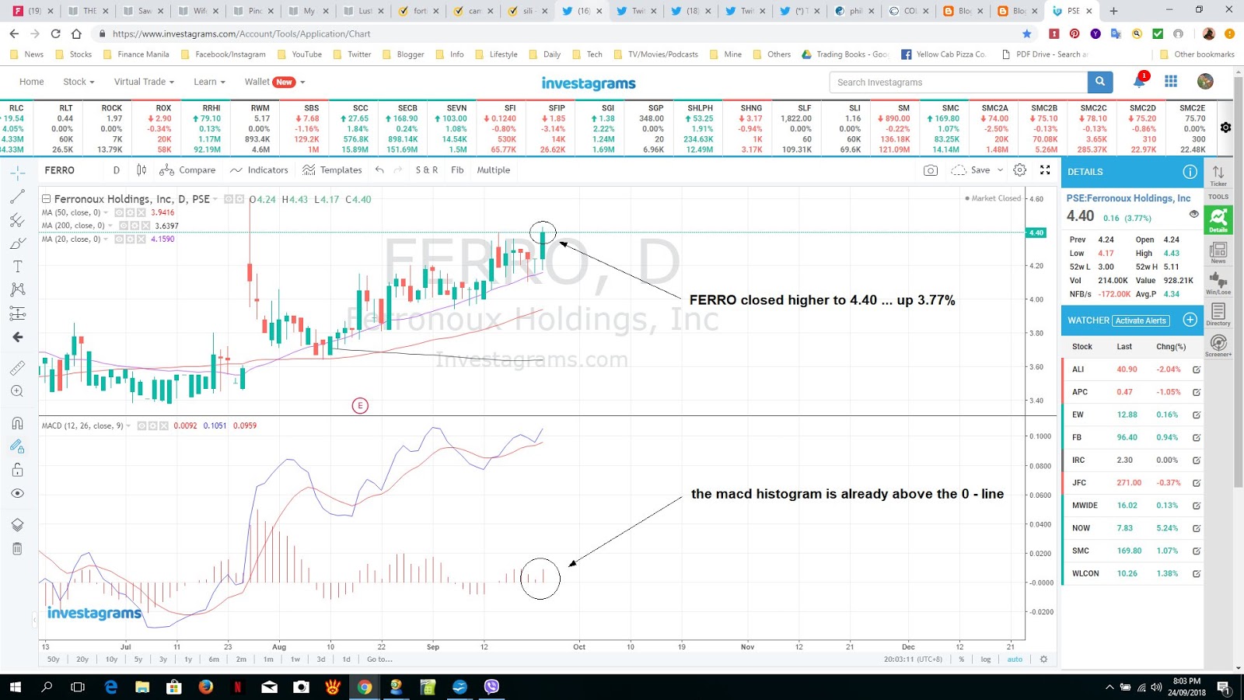The image size is (1244, 700).
Task: Add a stock to Watcher with plus icon
Action: tap(1190, 320)
